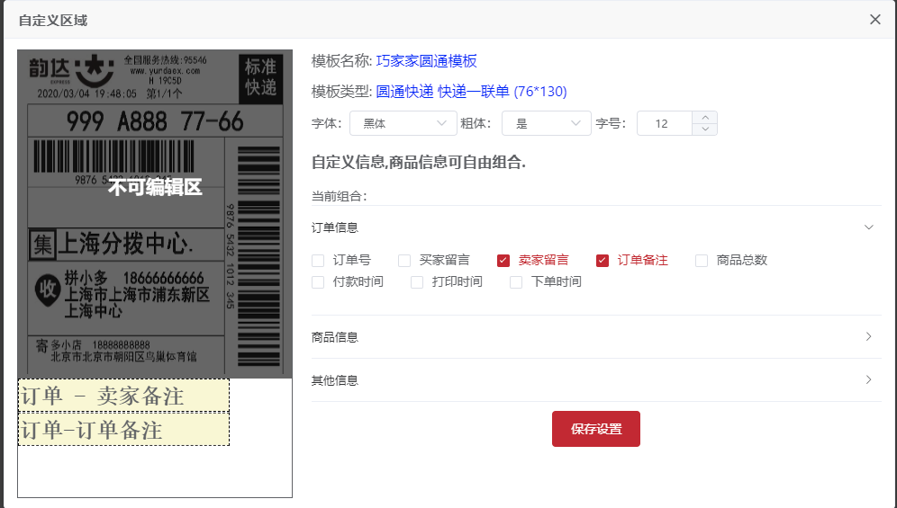The image size is (897, 508).
Task: Decrease font size with down stepper arrow
Action: coord(705,129)
